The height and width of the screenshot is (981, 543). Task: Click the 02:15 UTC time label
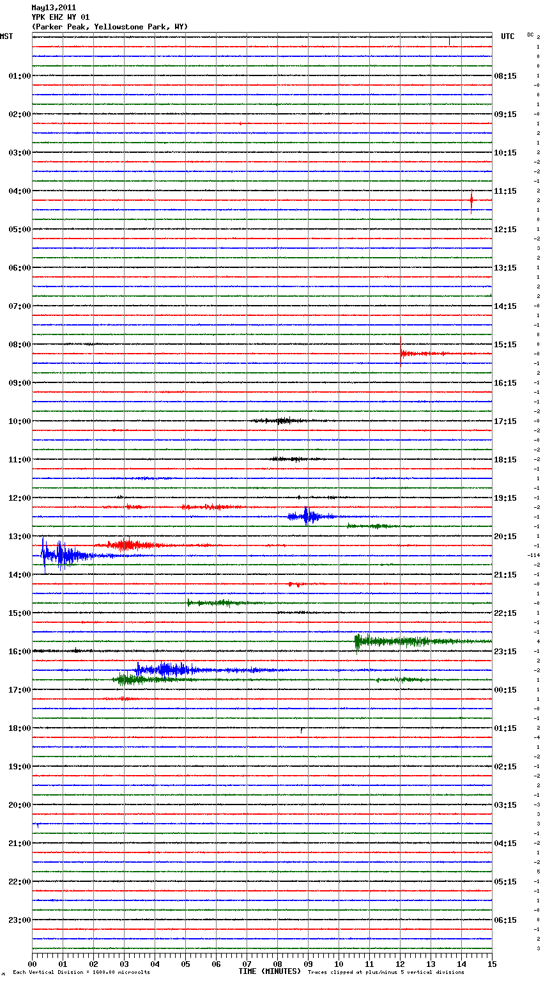(505, 767)
